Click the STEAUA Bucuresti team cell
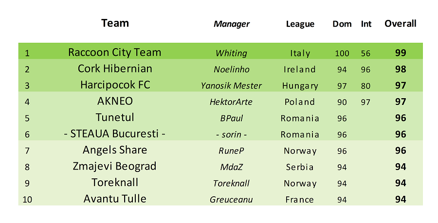438x223 pixels. (114, 134)
